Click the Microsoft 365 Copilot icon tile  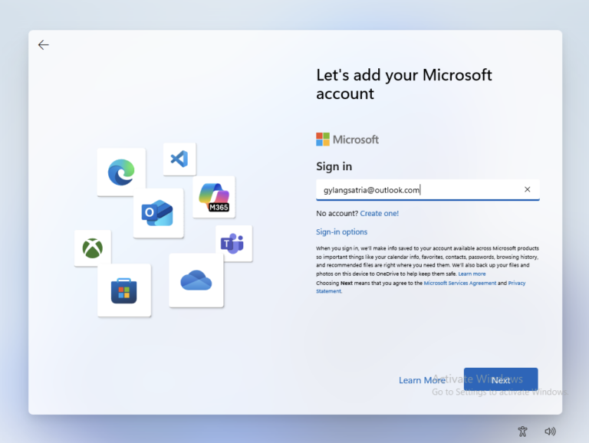[x=213, y=197]
